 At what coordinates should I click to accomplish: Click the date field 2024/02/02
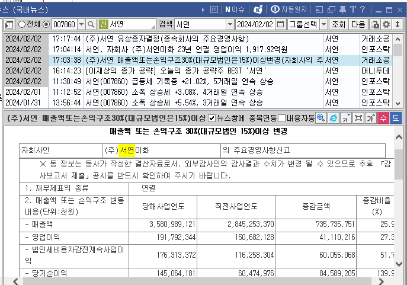255,25
